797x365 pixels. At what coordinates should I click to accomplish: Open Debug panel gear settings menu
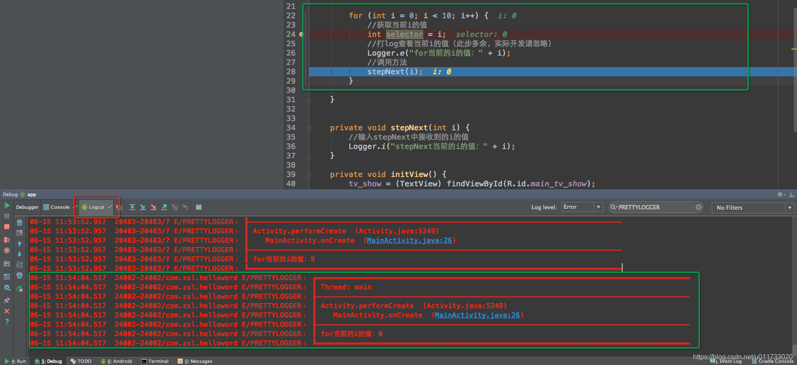click(781, 194)
